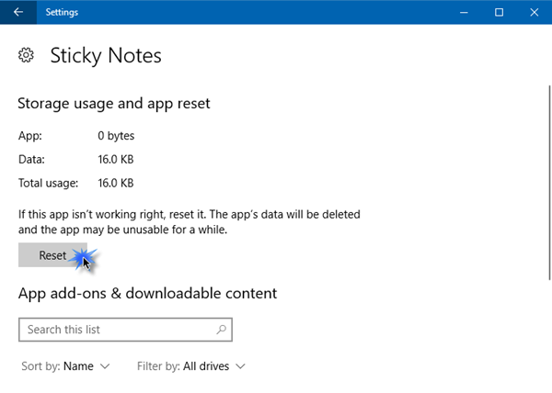Open the Sort by Name dropdown
This screenshot has width=552, height=393.
[x=65, y=366]
